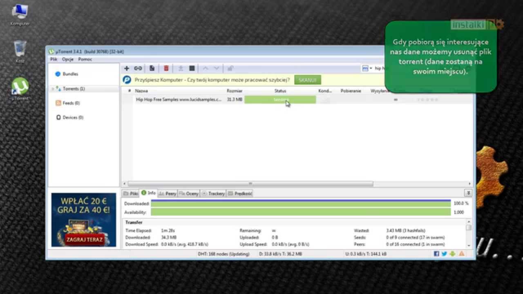Open Komputer desktop icon

pos(20,16)
